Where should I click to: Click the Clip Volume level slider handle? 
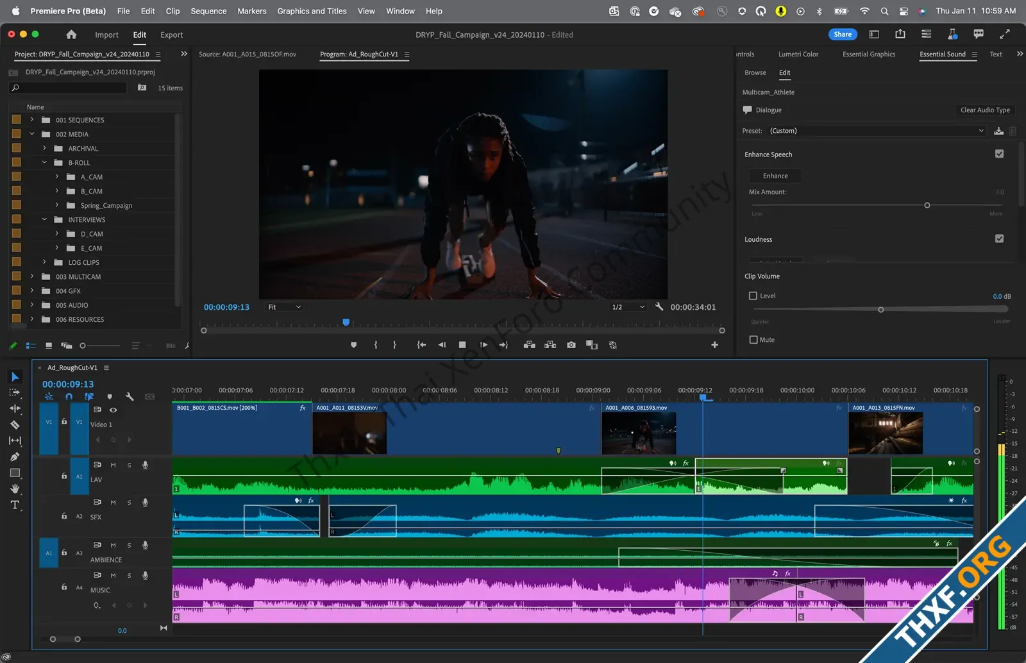pyautogui.click(x=880, y=310)
